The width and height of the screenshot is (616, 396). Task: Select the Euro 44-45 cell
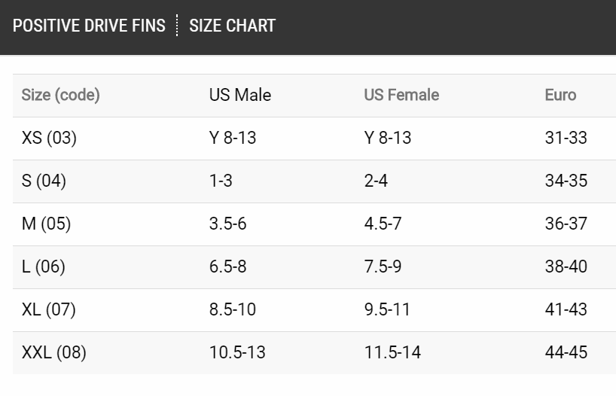566,353
